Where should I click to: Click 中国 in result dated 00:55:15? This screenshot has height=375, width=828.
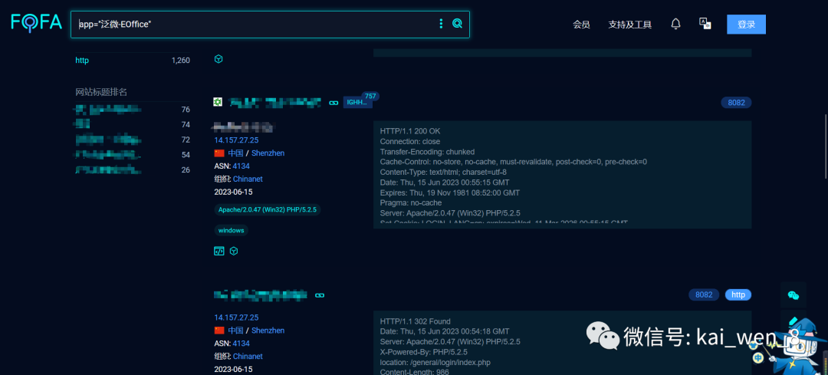pos(235,153)
